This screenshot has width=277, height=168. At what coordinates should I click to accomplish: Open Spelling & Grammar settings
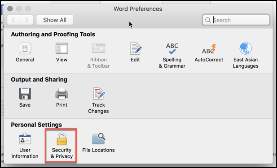tap(172, 48)
